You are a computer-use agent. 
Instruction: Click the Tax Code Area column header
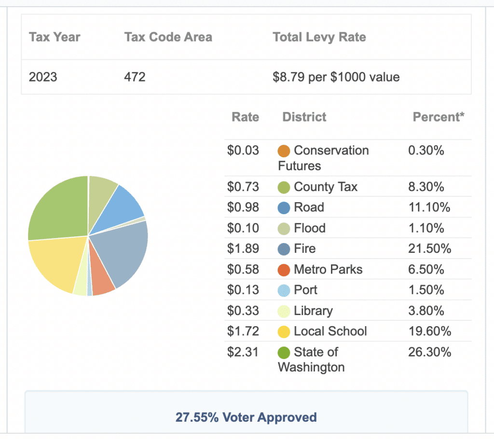click(168, 37)
